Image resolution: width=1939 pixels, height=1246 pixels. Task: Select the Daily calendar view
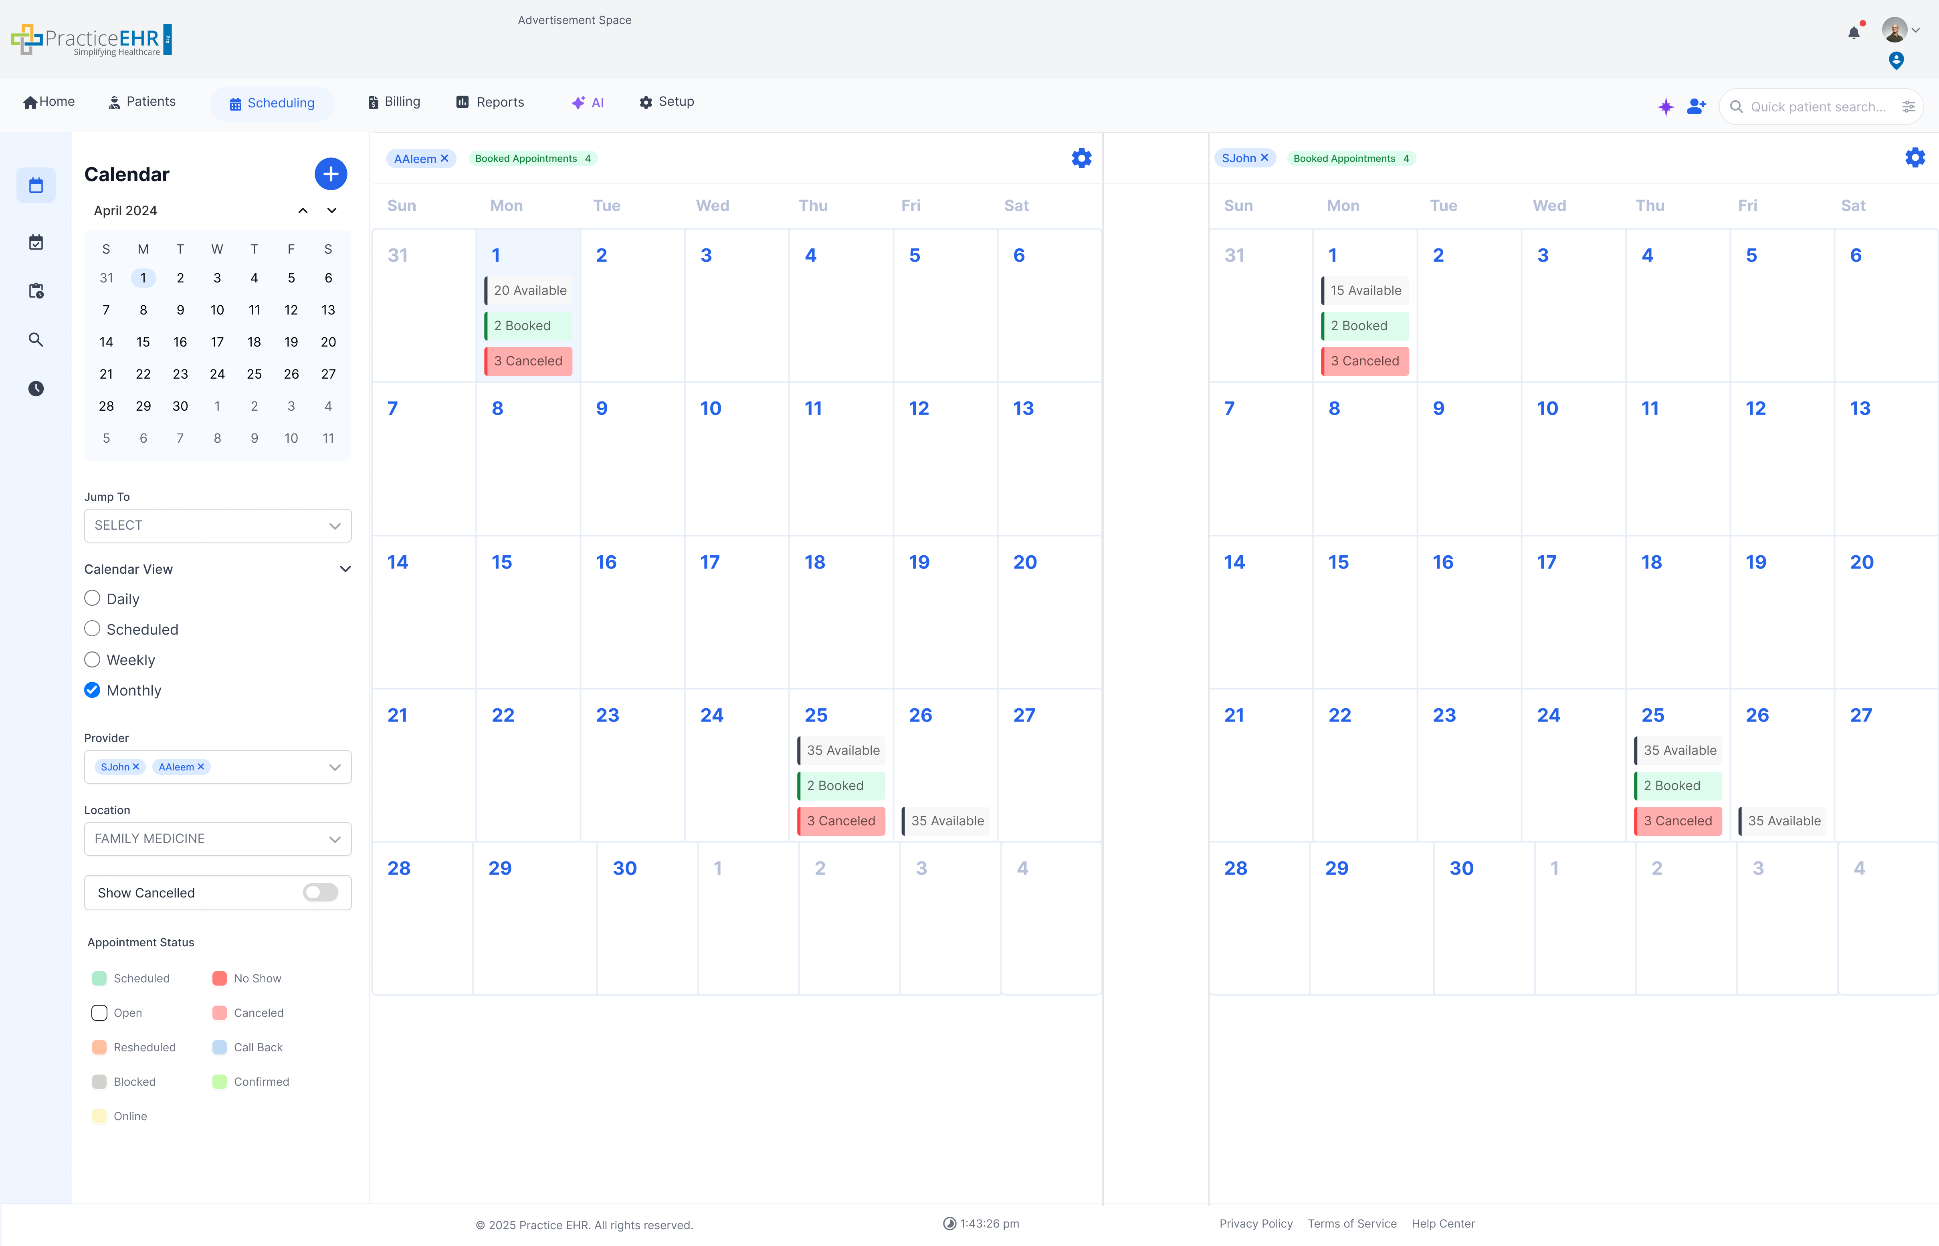click(92, 599)
